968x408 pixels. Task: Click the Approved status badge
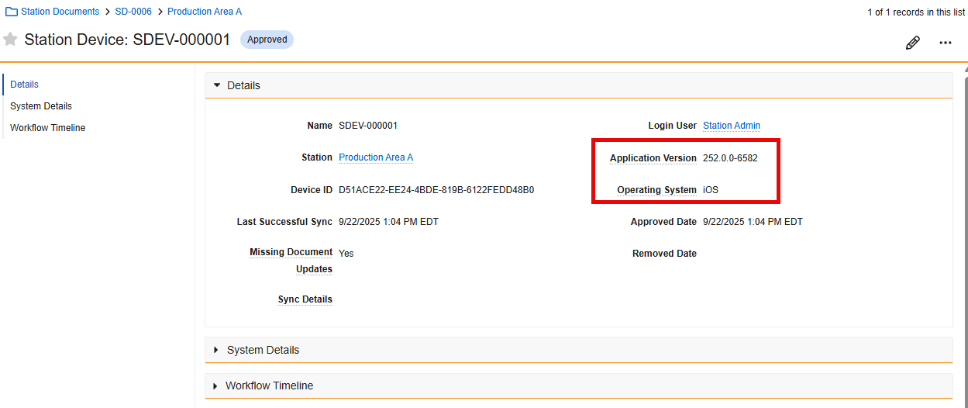tap(267, 40)
